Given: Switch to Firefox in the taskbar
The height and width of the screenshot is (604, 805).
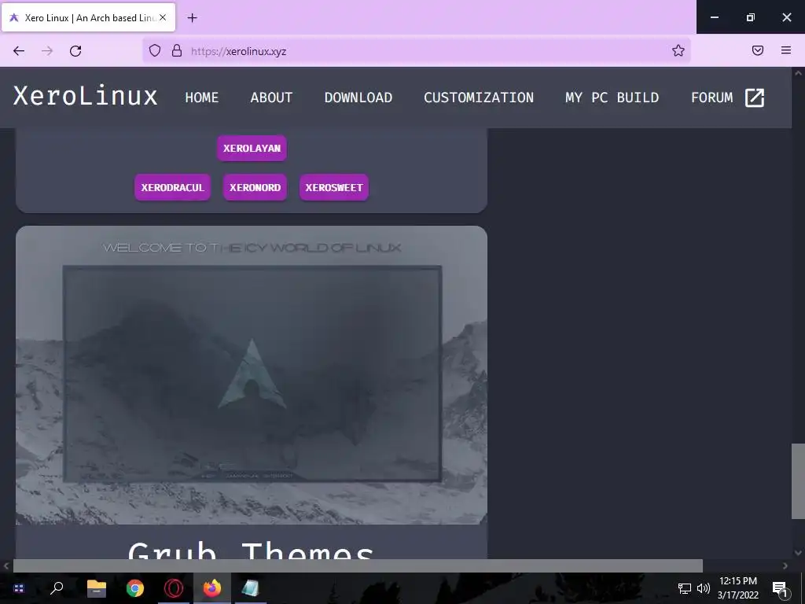Looking at the screenshot, I should click(212, 588).
